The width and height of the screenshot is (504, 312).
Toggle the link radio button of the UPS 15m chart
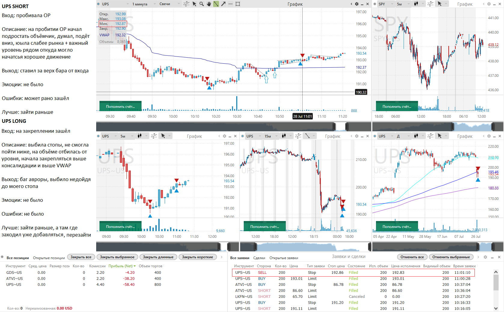(243, 136)
